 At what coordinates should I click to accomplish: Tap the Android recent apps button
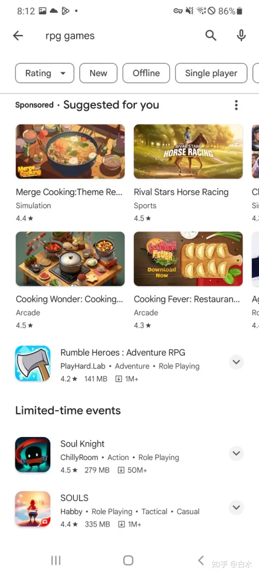click(56, 560)
